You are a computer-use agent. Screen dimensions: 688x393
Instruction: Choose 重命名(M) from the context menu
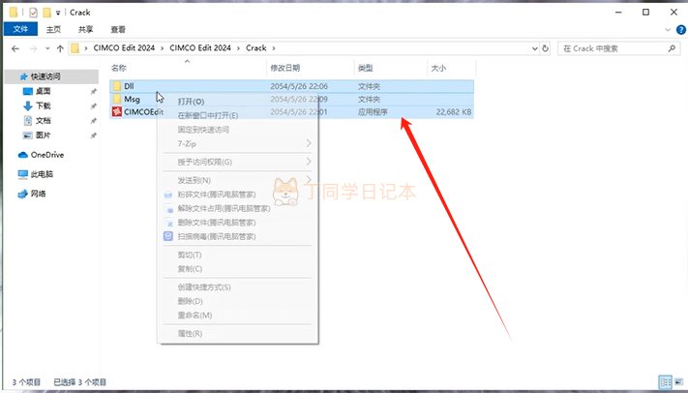(x=237, y=316)
